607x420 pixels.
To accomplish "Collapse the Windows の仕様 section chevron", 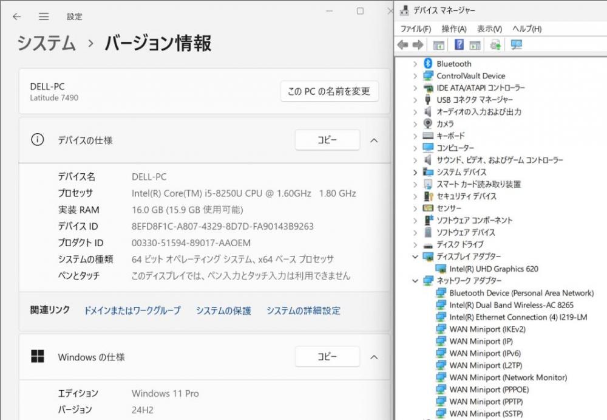I will pos(374,357).
